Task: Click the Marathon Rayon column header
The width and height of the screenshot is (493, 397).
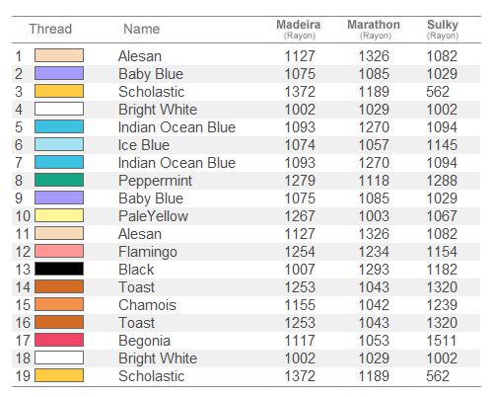Action: click(x=374, y=30)
